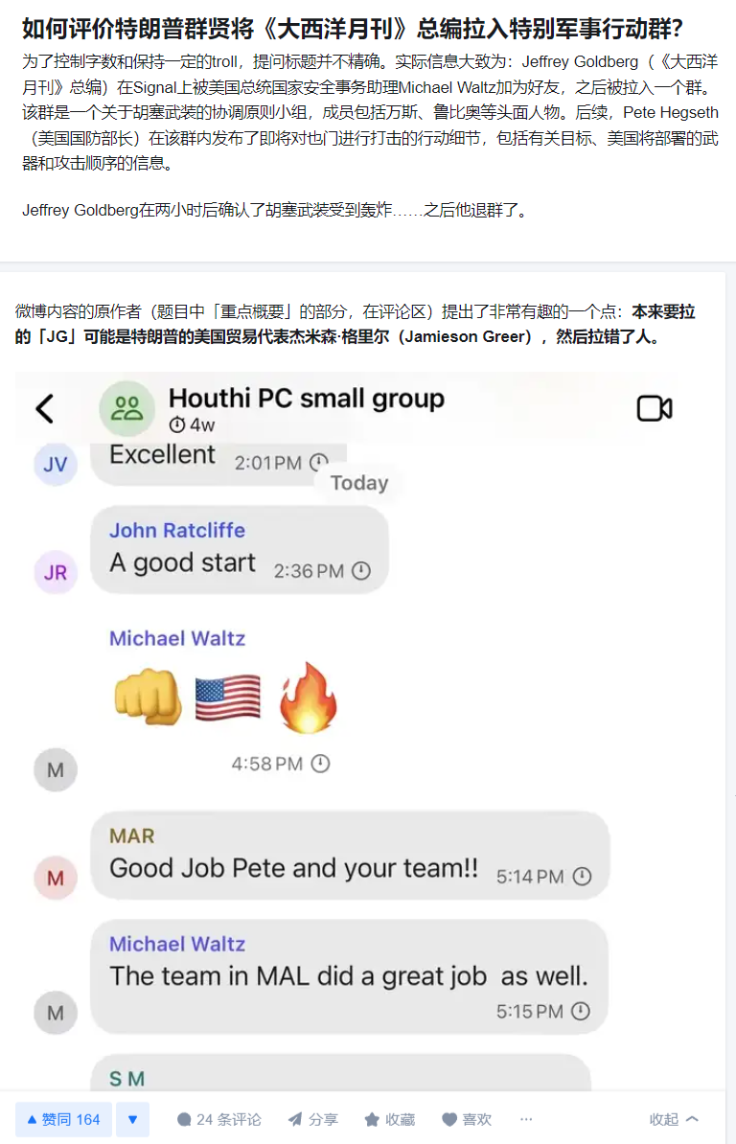
Task: Collapse the answer with 收起
Action: pyautogui.click(x=674, y=1119)
